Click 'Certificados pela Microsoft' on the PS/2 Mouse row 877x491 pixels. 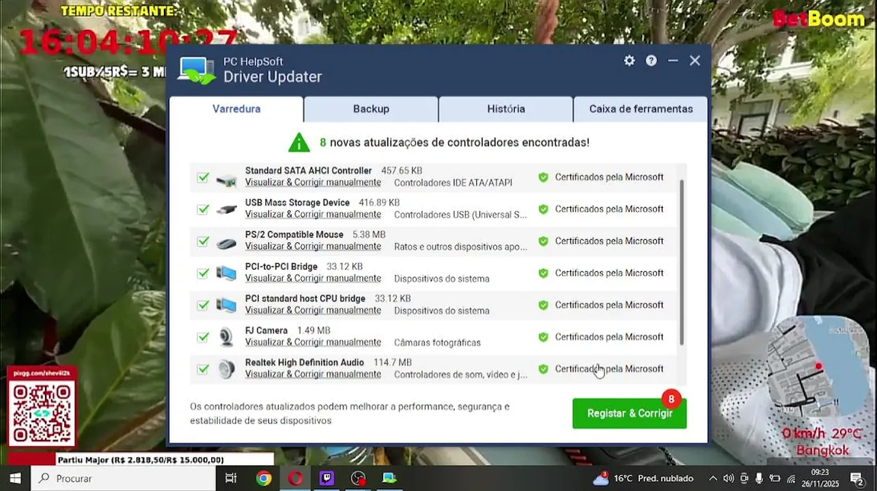[609, 241]
